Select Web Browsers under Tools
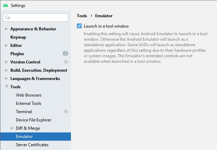This screenshot has width=217, height=150. click(x=29, y=95)
